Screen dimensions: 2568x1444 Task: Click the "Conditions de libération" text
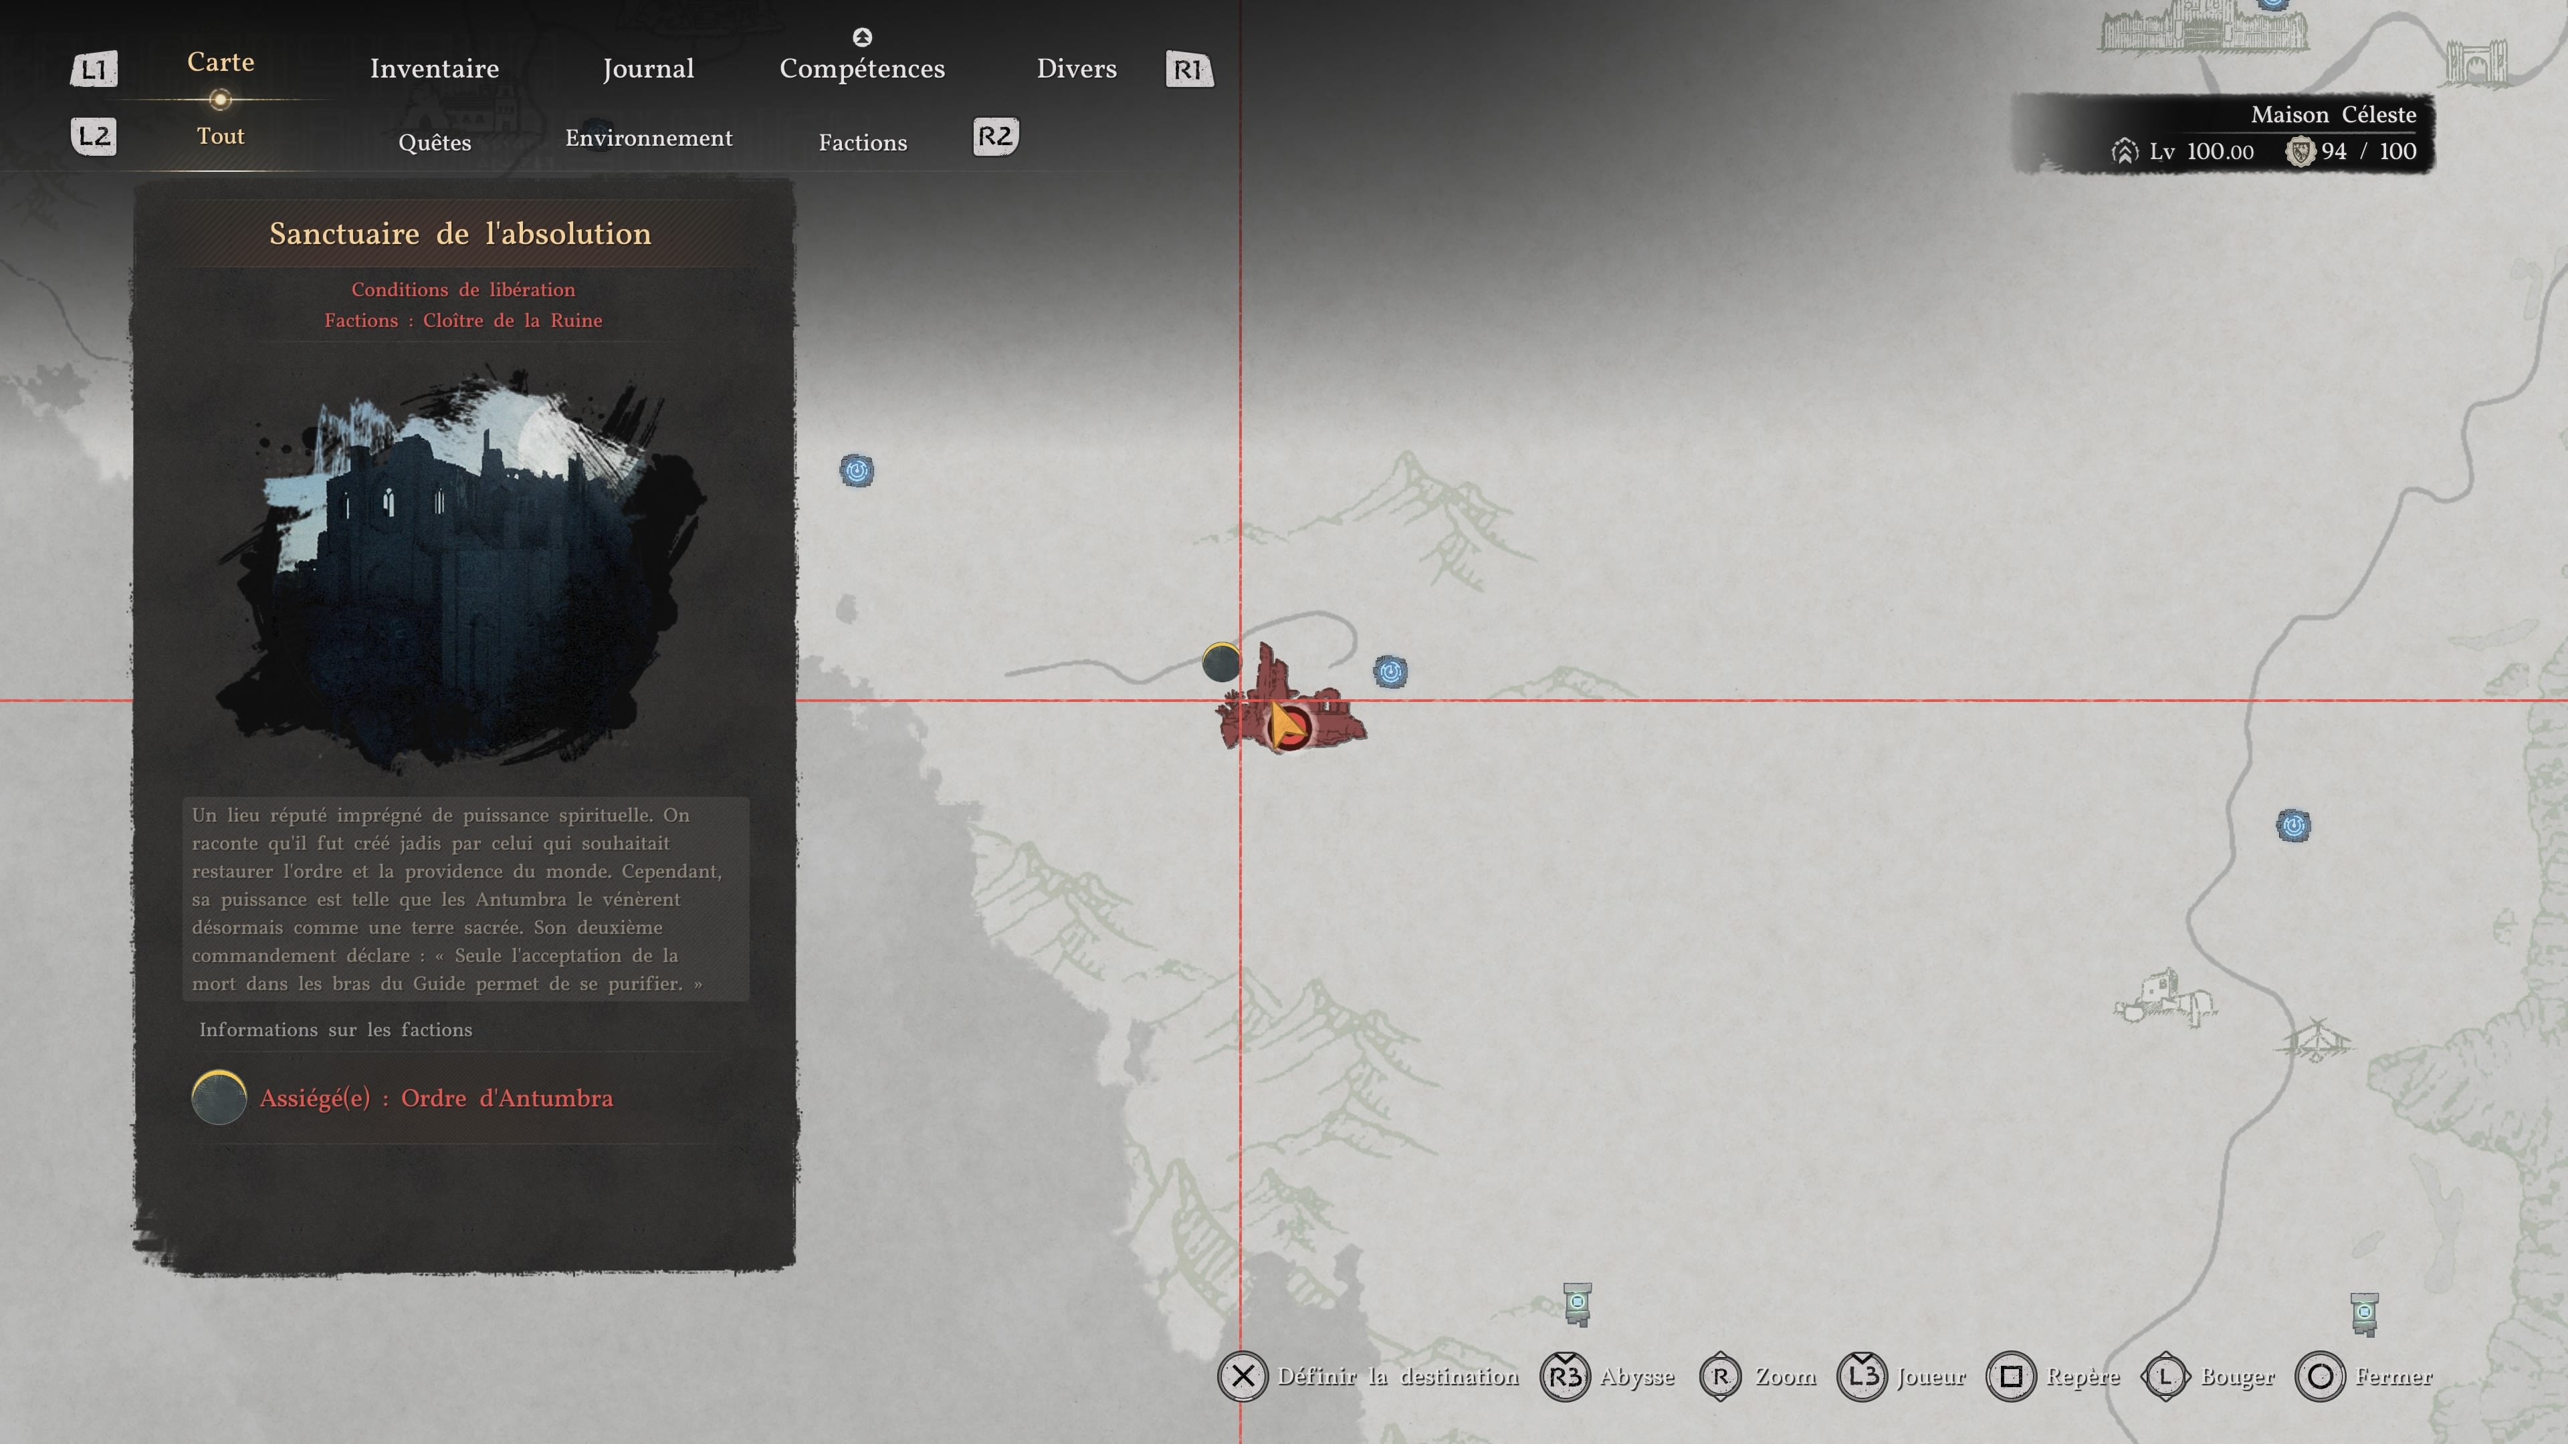(x=463, y=289)
